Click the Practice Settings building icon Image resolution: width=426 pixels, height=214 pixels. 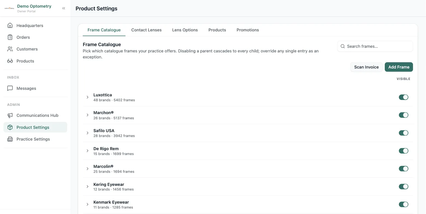[10, 139]
